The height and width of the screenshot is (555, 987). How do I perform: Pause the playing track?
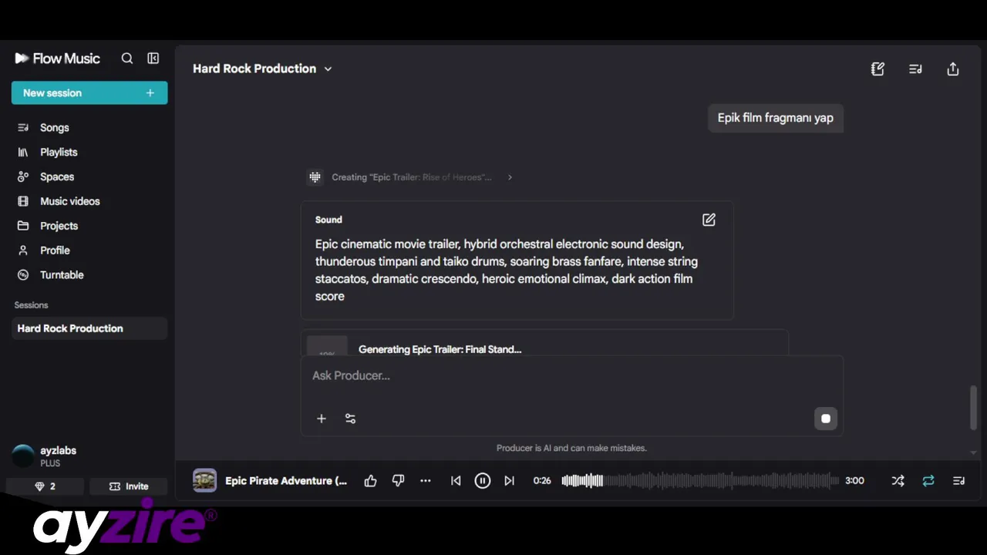pyautogui.click(x=483, y=481)
